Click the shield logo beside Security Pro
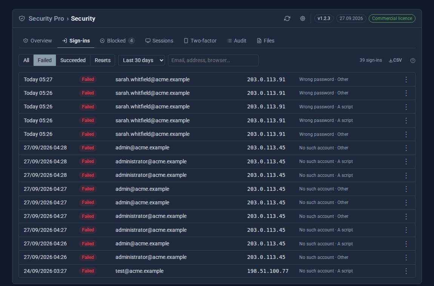Viewport: 434px width, 286px height. pyautogui.click(x=22, y=18)
